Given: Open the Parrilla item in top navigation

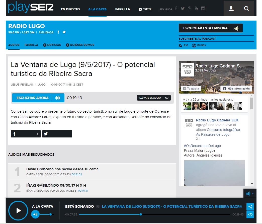Looking at the screenshot, I should tap(123, 9).
